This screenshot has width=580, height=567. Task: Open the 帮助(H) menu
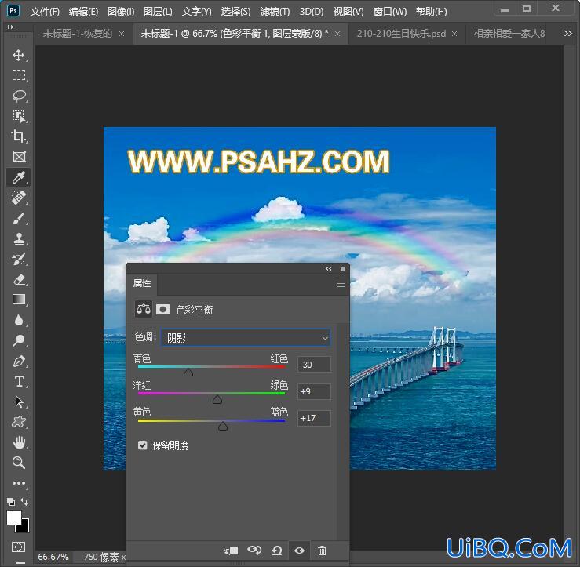pyautogui.click(x=432, y=12)
